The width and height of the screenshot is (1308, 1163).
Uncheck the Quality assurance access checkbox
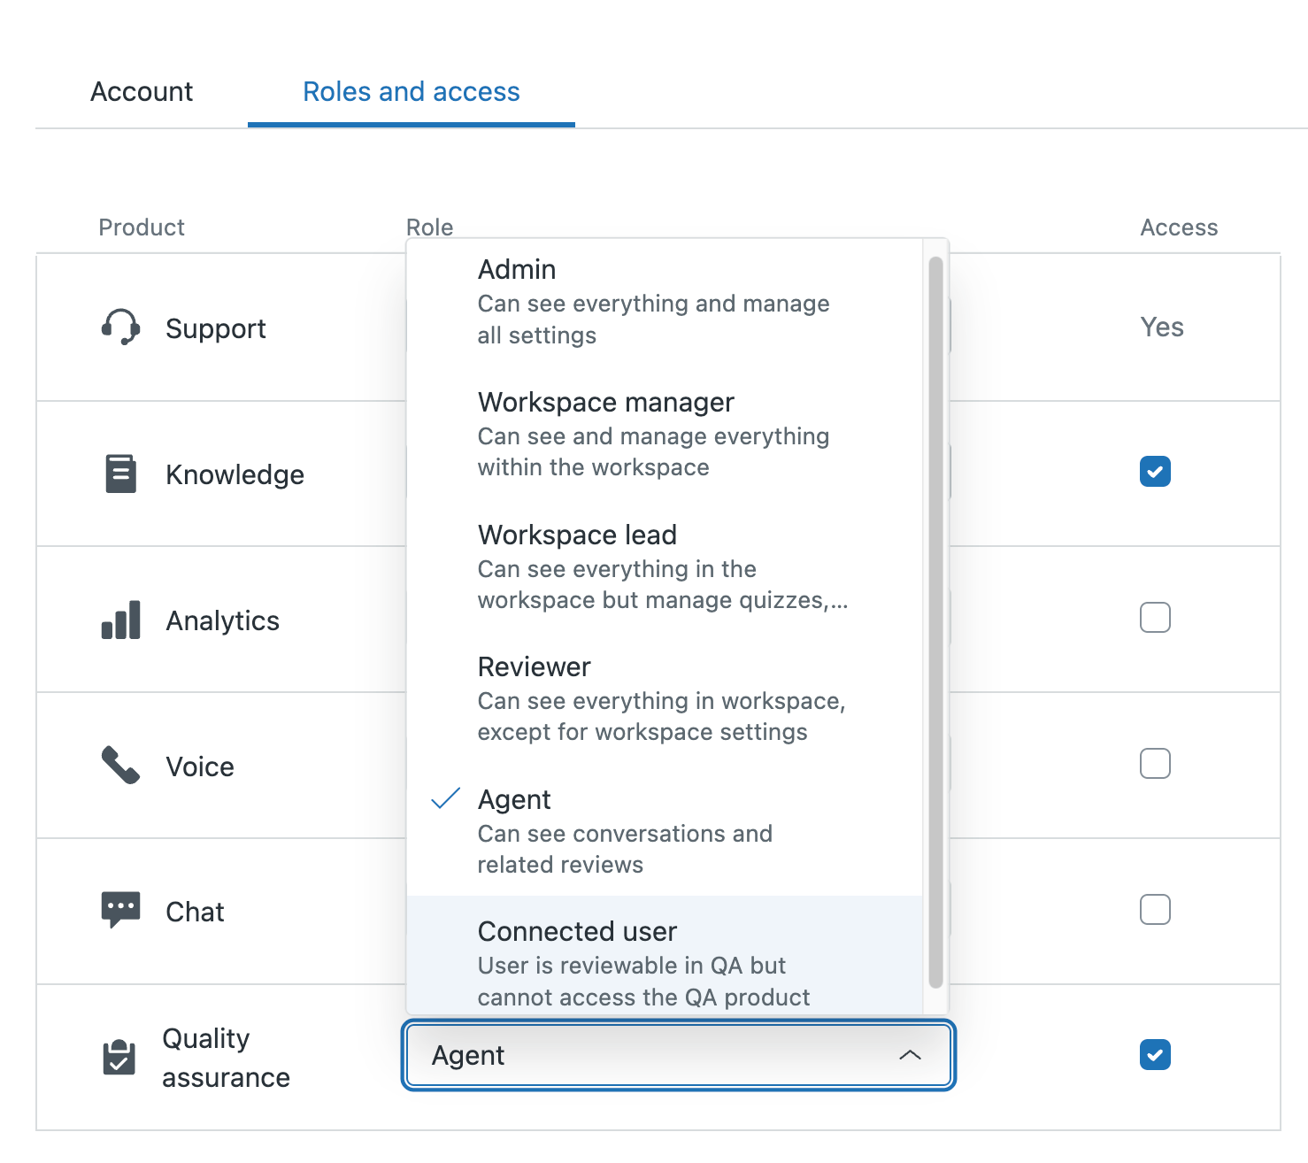1155,1054
